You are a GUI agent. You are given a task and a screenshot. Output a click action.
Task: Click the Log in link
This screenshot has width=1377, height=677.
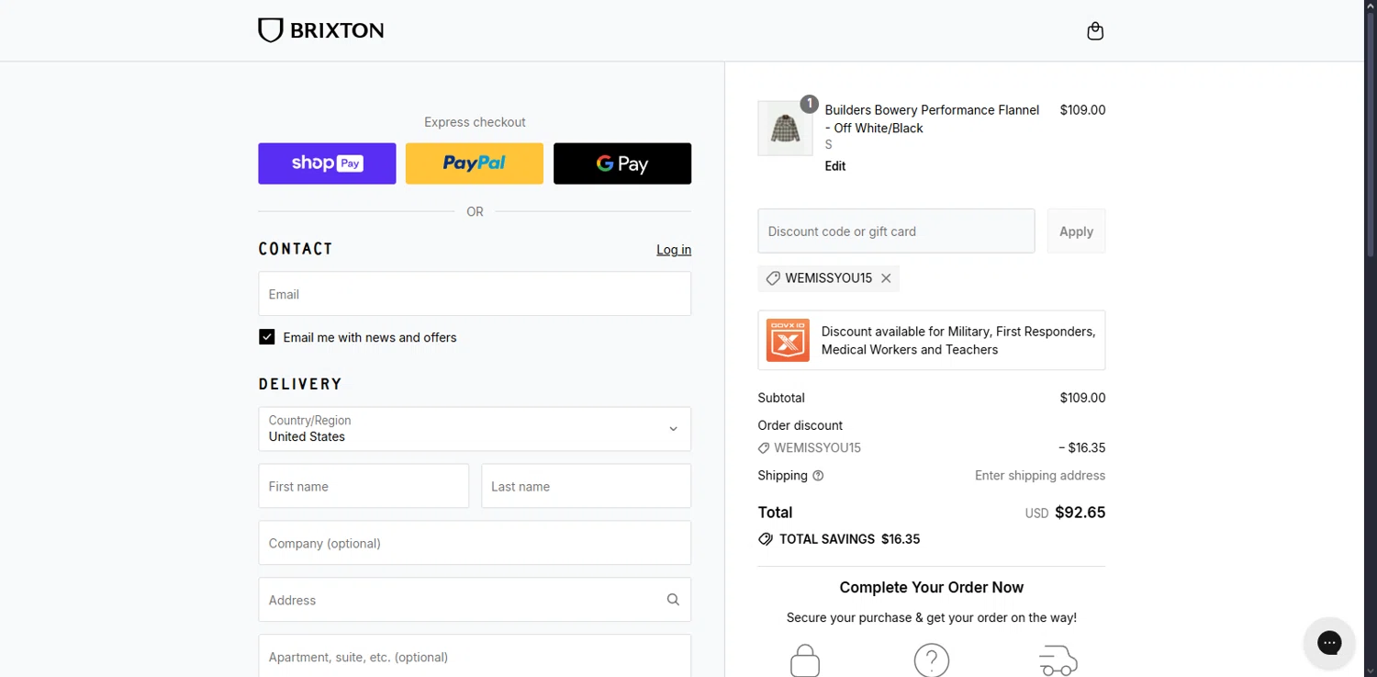click(674, 250)
